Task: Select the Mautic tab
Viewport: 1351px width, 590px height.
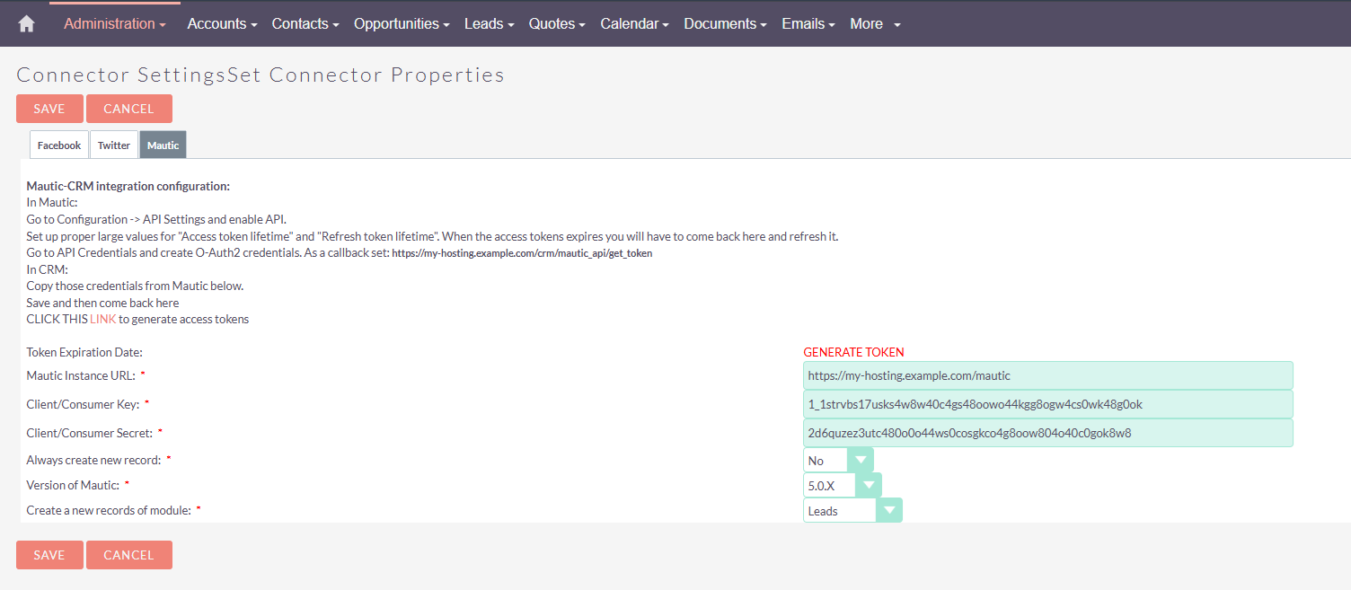Action: [x=163, y=145]
